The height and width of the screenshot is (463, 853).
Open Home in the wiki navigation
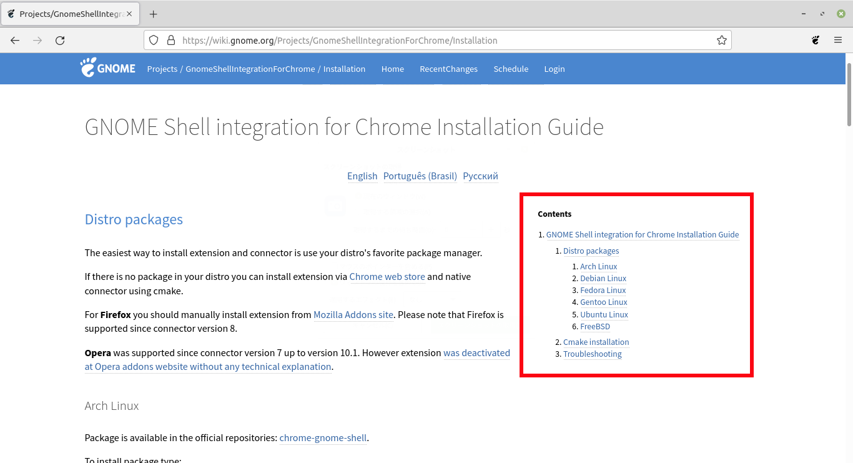[x=393, y=69]
